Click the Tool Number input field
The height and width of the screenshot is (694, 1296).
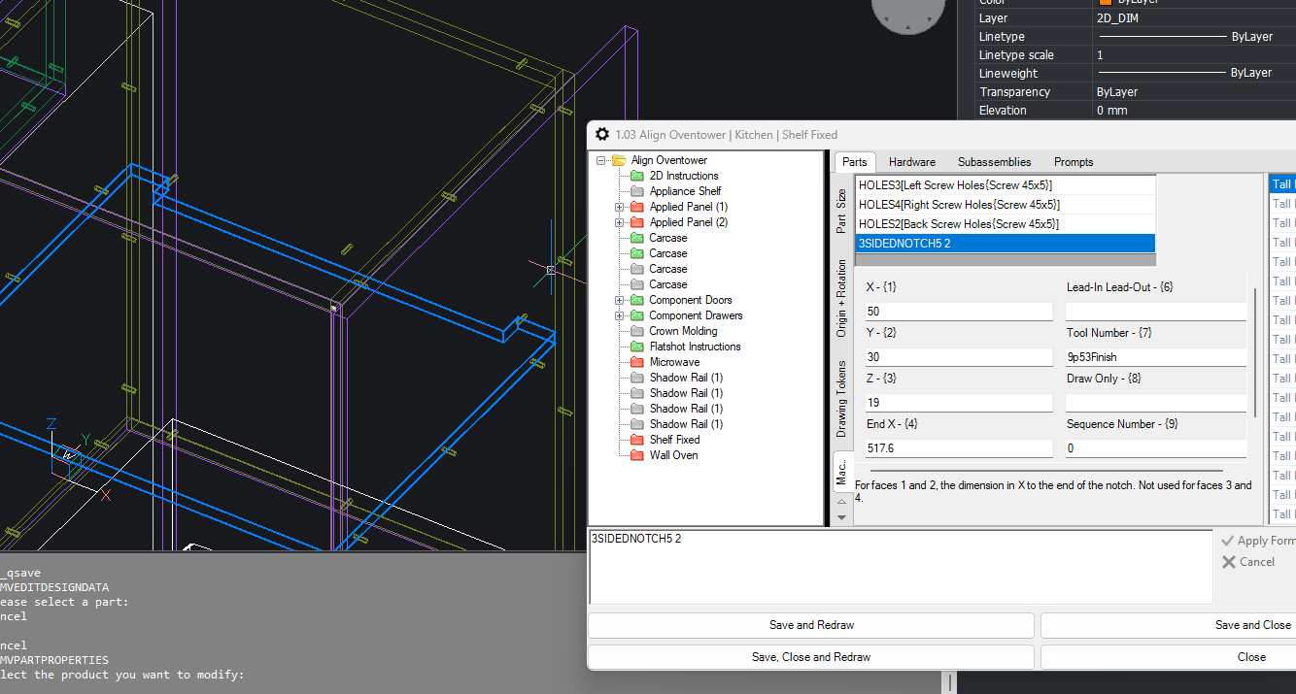1155,357
